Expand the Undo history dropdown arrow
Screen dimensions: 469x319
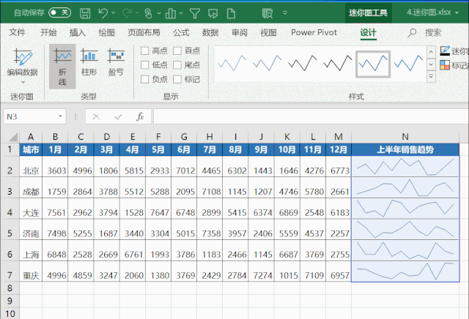pyautogui.click(x=113, y=13)
